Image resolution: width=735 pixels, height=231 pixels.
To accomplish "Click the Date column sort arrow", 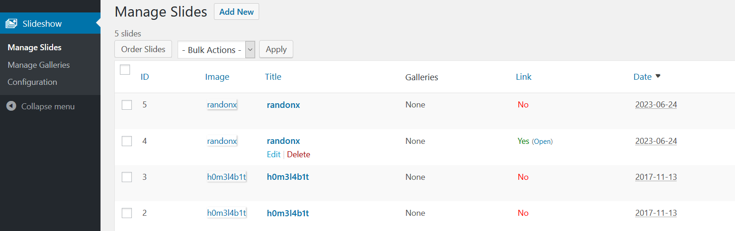I will [x=658, y=76].
